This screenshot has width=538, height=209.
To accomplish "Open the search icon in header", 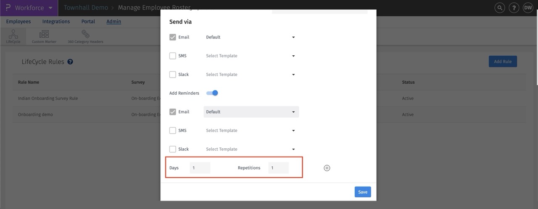I will (499, 8).
